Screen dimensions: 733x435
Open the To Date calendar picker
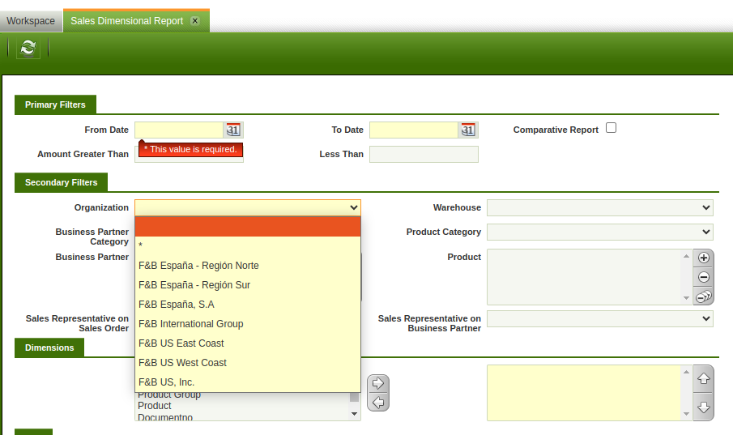pos(468,130)
